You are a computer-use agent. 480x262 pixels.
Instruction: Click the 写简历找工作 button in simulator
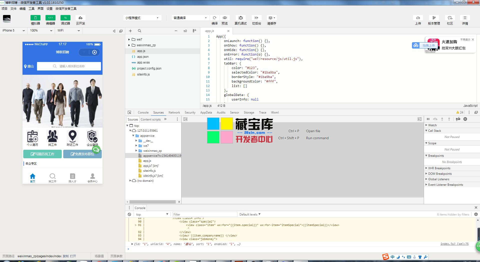(42, 154)
